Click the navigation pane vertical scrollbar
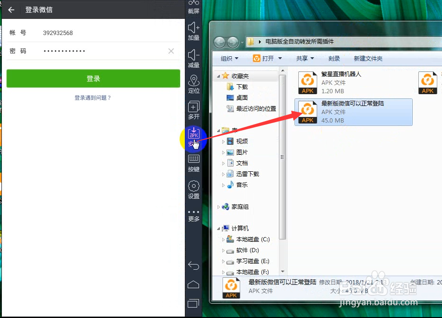442x318 pixels. point(283,157)
